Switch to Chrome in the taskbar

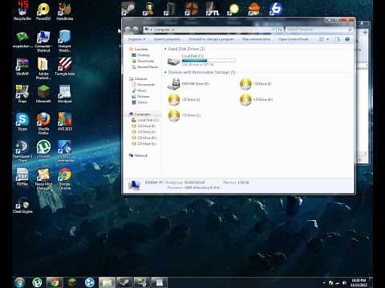(55, 282)
